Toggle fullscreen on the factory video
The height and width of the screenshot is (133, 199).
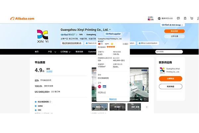pos(146,99)
